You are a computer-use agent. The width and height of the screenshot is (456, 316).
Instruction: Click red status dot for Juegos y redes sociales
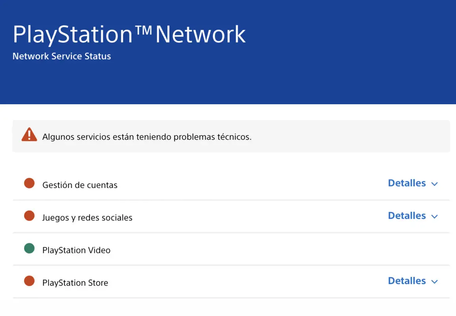pos(29,216)
